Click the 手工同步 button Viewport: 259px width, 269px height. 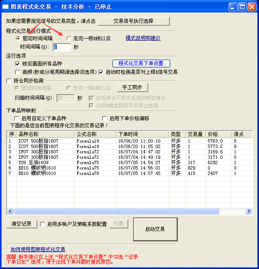tap(132, 87)
